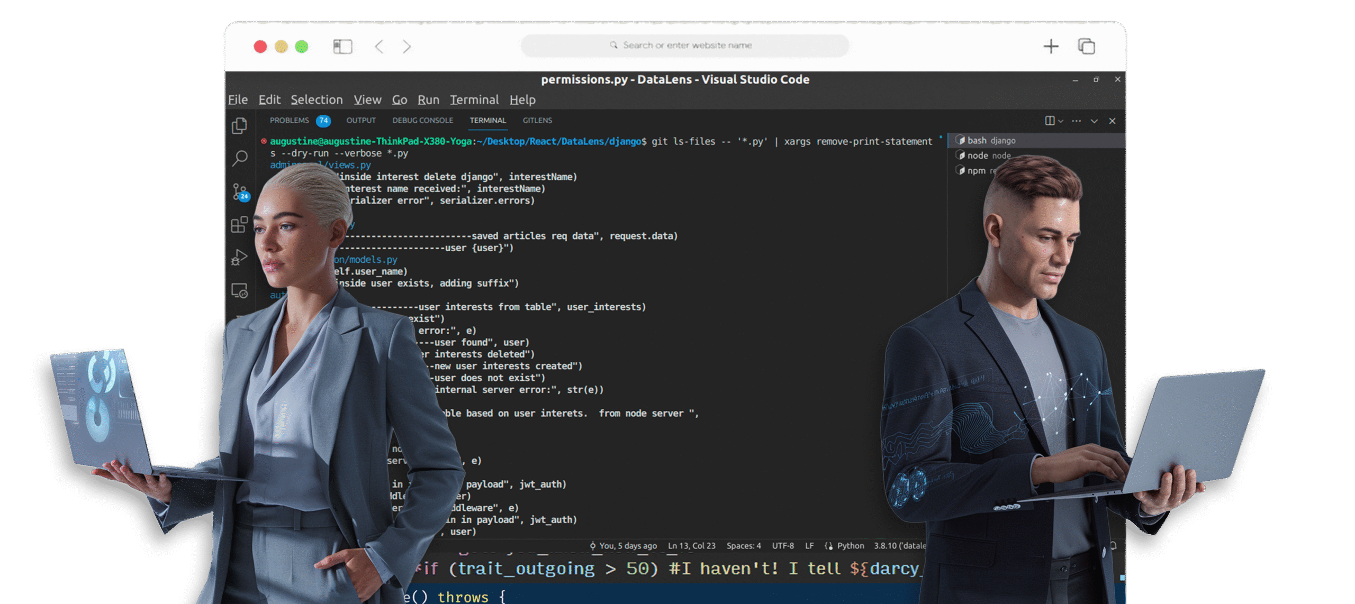Screen dimensions: 1355x604
Task: Open the Terminal menu
Action: [474, 99]
